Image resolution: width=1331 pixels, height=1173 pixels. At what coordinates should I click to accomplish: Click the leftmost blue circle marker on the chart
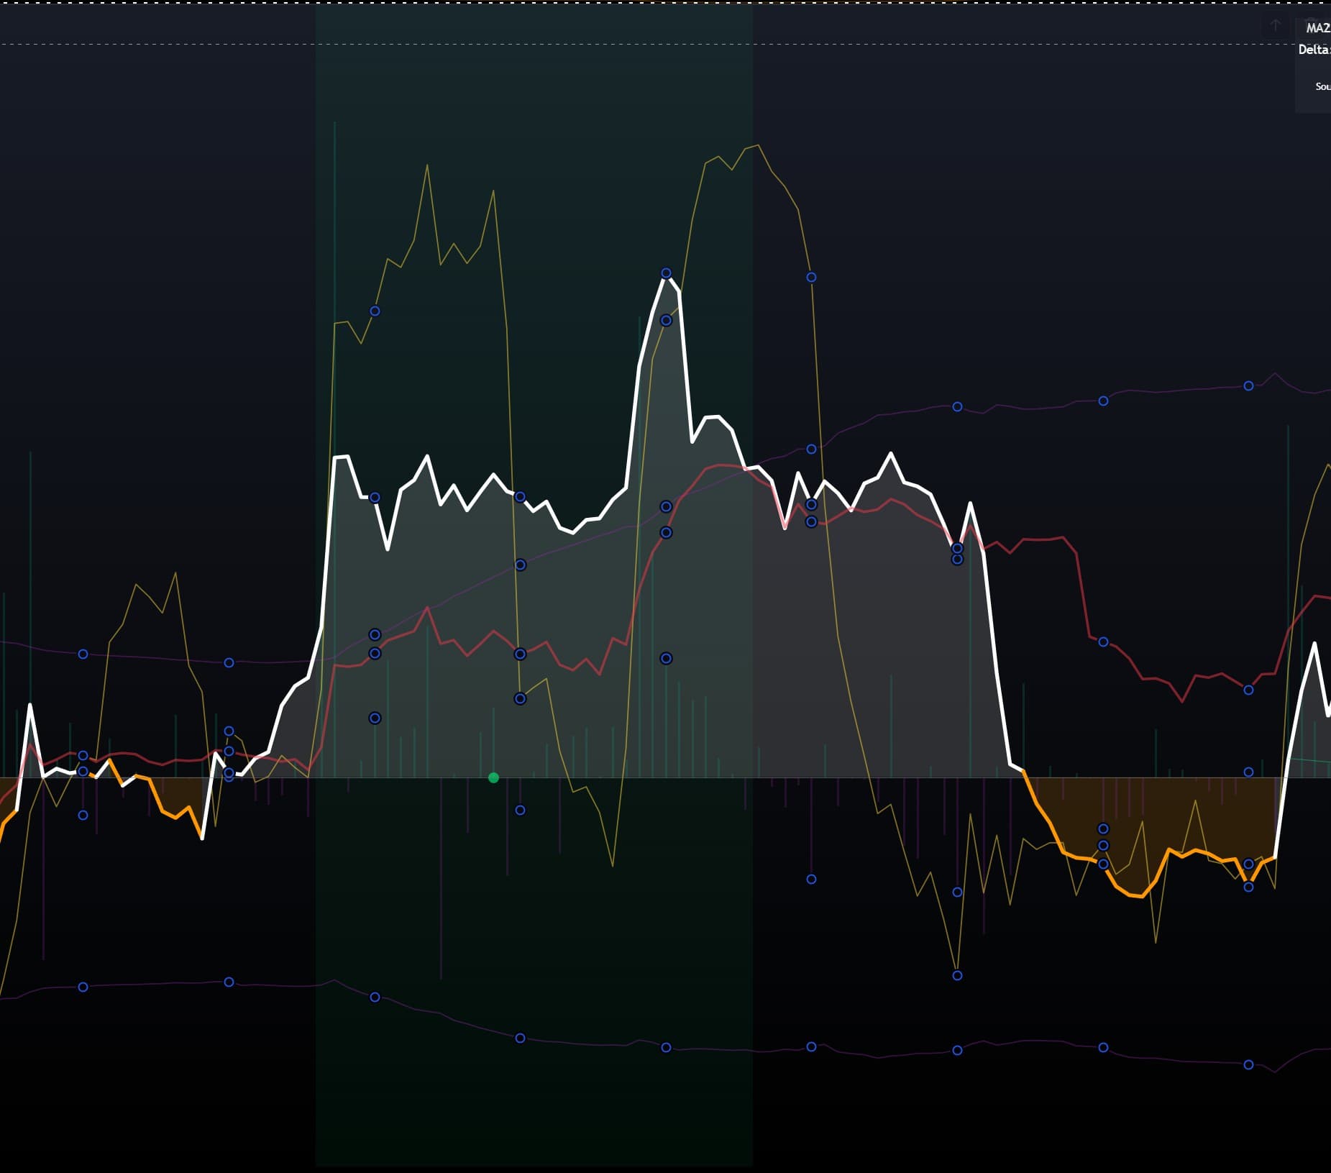(82, 654)
